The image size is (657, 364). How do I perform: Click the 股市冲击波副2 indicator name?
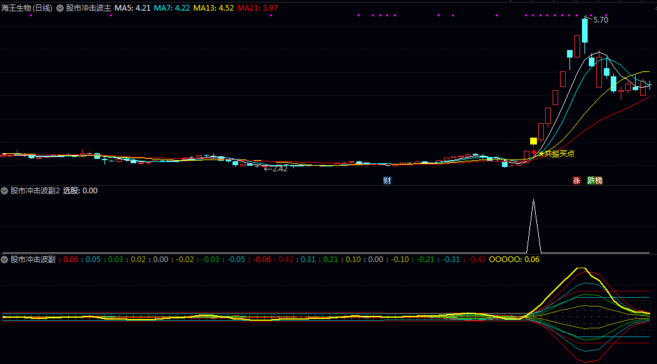coord(35,191)
